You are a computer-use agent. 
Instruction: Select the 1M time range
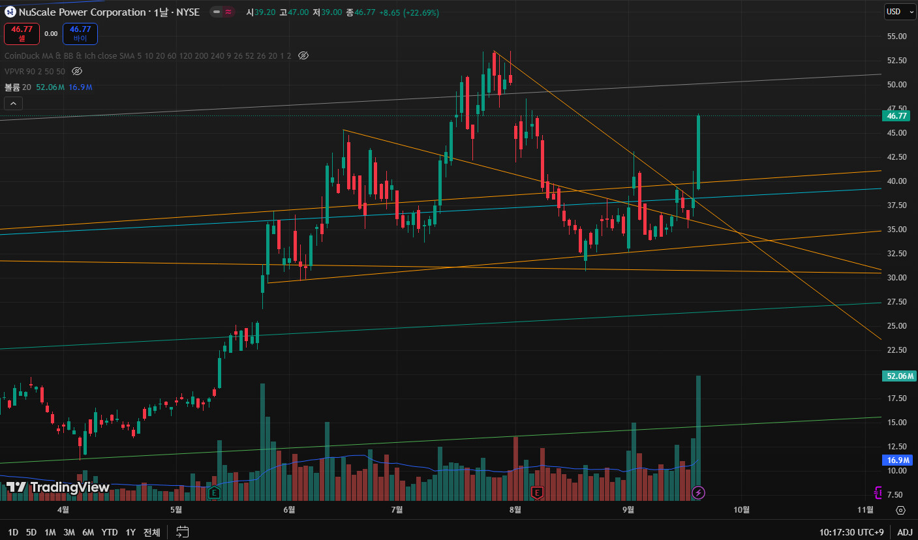click(x=50, y=532)
